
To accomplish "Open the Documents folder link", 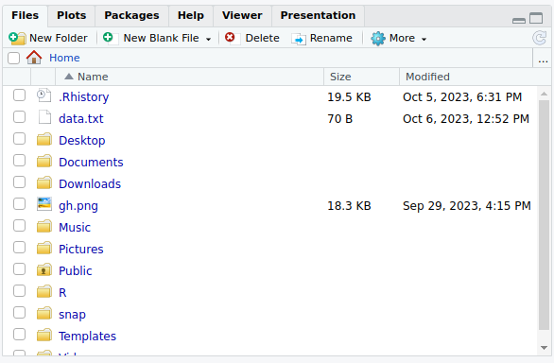I will 91,163.
